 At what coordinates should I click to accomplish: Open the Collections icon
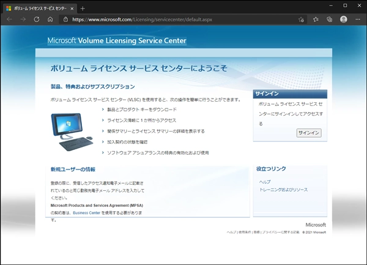tap(330, 20)
